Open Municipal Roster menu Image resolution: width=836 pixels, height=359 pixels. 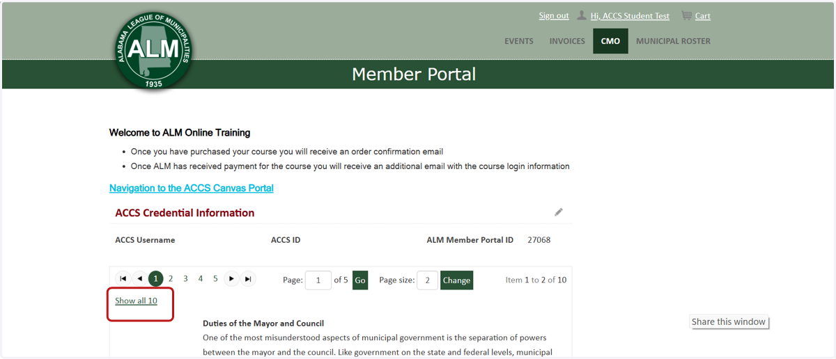click(x=673, y=41)
